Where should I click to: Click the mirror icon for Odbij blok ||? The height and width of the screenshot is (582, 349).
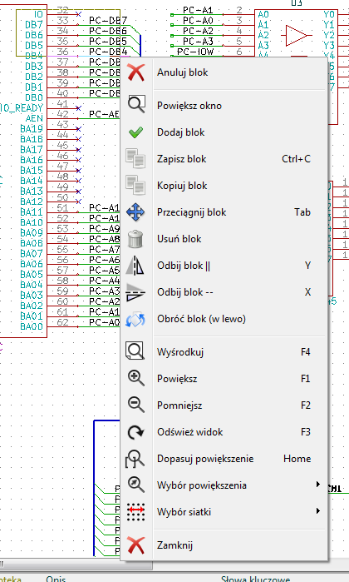pyautogui.click(x=135, y=266)
